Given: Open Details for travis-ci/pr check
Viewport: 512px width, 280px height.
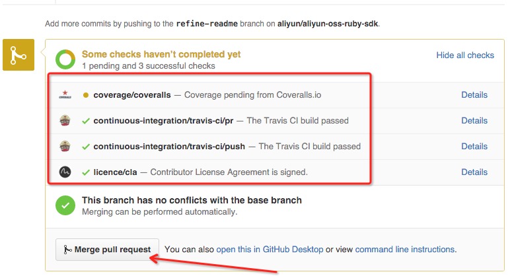Looking at the screenshot, I should pos(474,121).
